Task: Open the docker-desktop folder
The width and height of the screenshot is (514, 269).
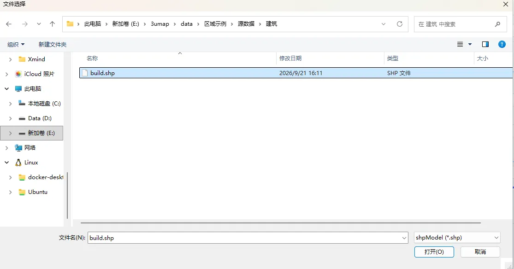Action: [x=41, y=177]
